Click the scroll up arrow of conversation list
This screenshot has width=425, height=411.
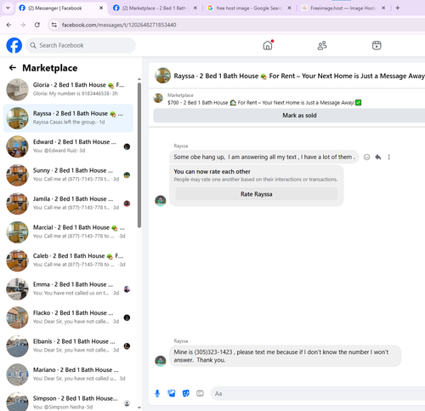[139, 79]
